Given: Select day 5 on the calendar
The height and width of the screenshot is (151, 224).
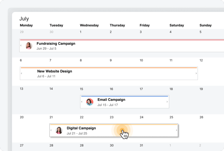Looking at the screenshot, I should pyautogui.click(x=201, y=32).
